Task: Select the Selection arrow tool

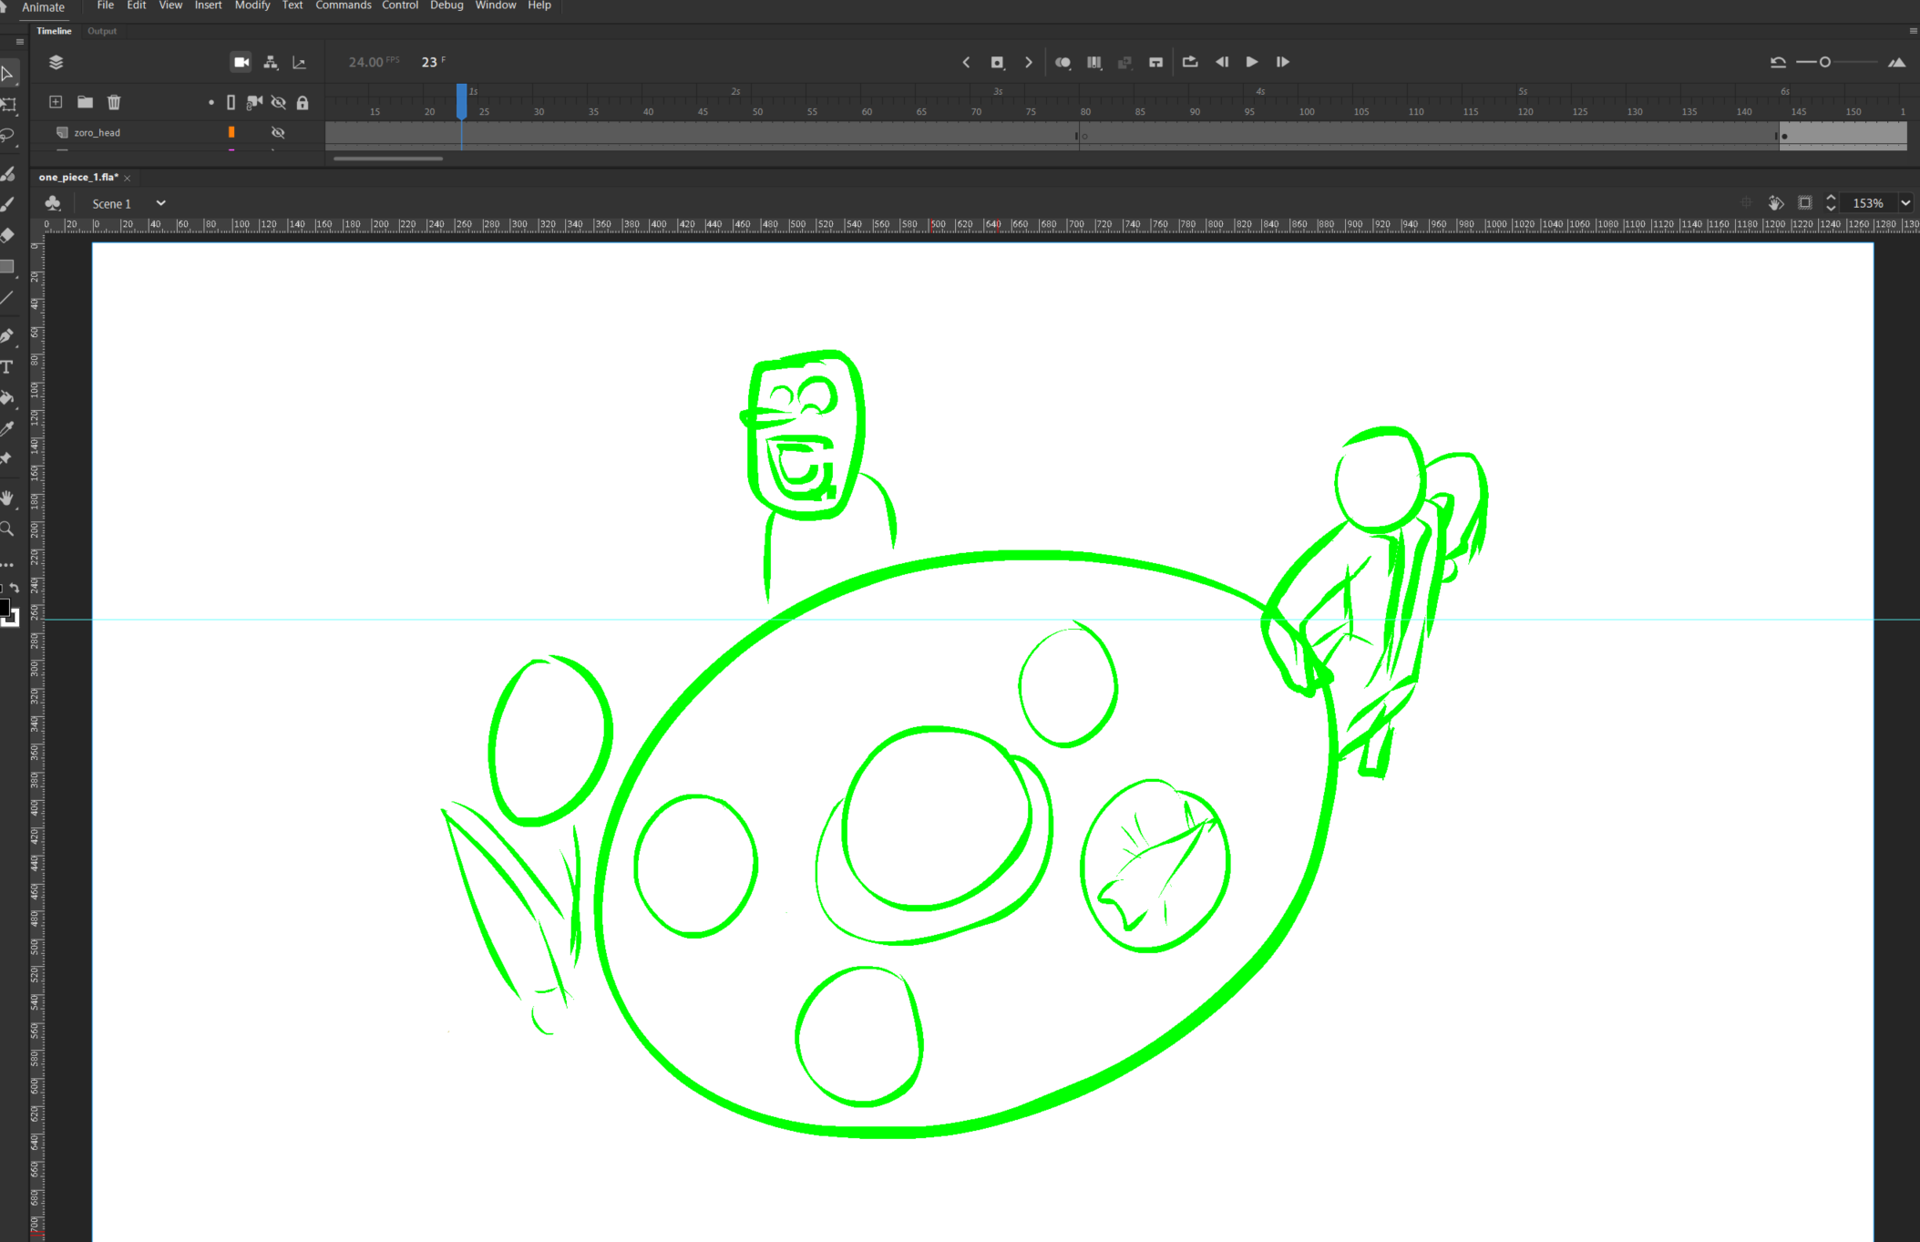Action: pyautogui.click(x=7, y=73)
